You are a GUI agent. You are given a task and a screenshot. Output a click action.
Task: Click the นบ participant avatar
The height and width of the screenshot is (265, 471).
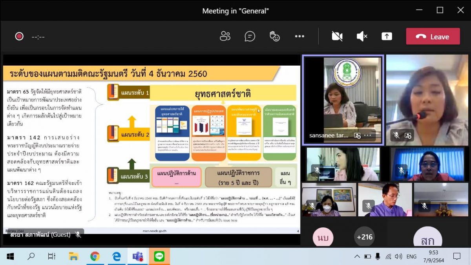(x=323, y=237)
